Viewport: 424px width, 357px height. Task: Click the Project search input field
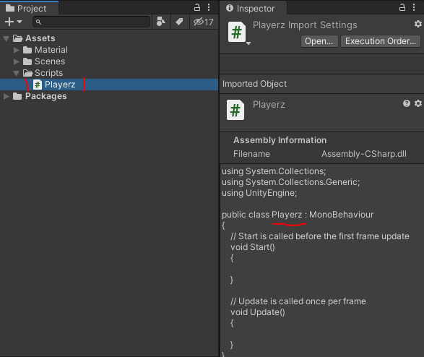point(92,22)
